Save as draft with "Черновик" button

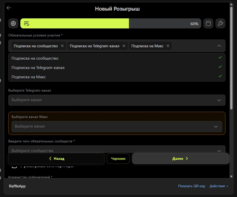(118, 159)
